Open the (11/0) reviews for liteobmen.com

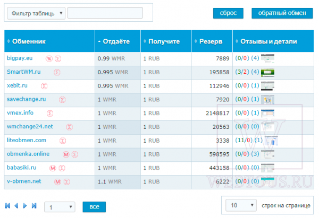point(244,140)
